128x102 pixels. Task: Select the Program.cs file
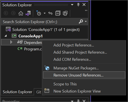coord(33,49)
